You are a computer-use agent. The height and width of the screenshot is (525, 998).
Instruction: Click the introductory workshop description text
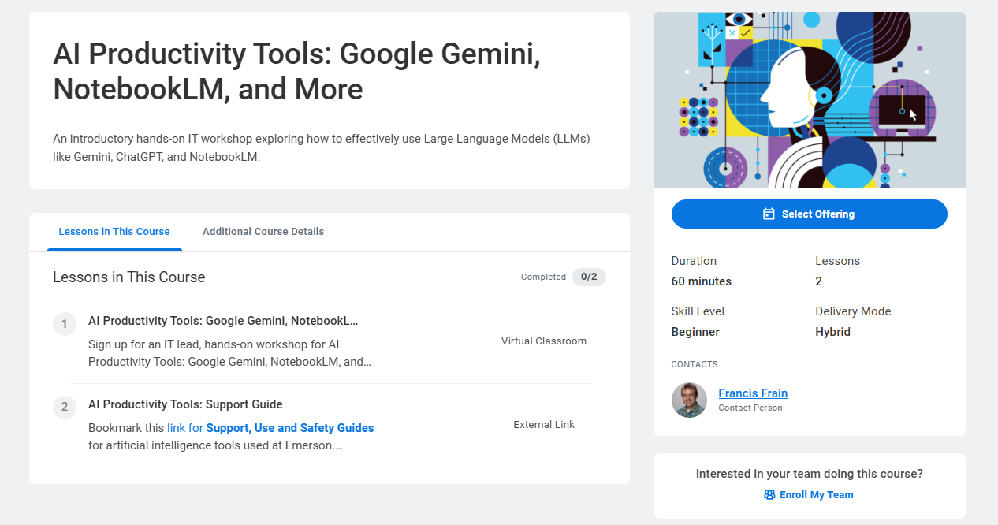[322, 147]
